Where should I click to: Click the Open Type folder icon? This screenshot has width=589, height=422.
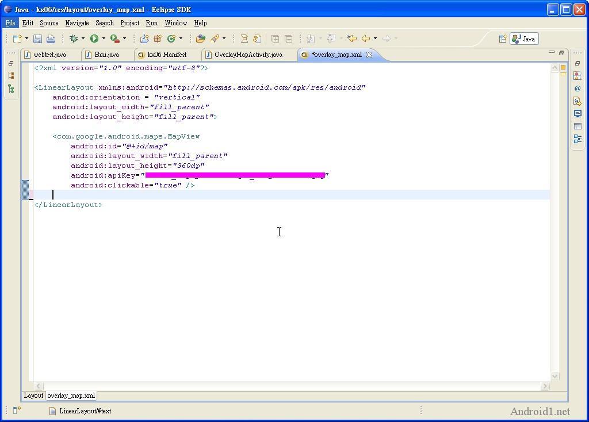201,39
